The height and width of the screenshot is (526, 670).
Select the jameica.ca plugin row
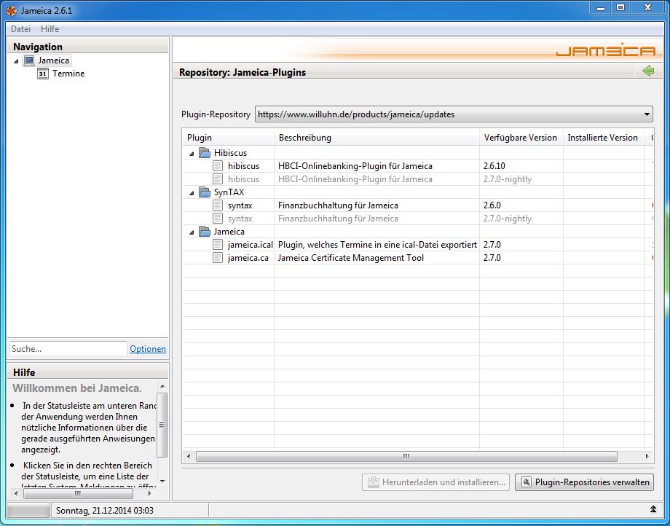point(418,258)
